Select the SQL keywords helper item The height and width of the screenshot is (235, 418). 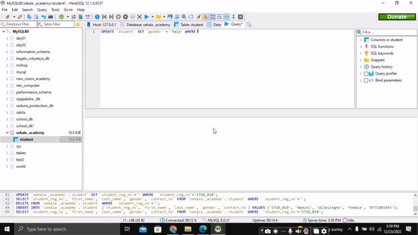[381, 54]
